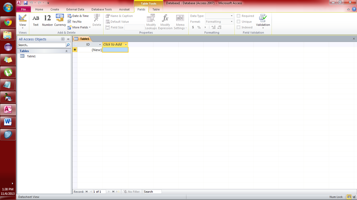Switch to Design View from status bar
Viewport: 357px width, 200px height.
[354, 197]
